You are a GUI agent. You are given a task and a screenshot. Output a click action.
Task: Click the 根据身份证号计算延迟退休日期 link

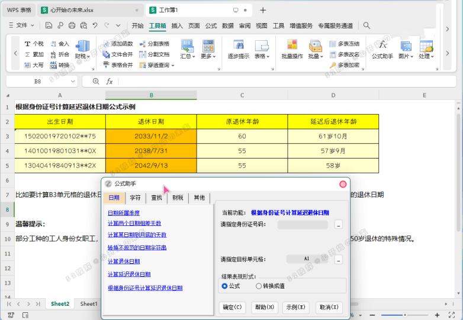coord(145,288)
